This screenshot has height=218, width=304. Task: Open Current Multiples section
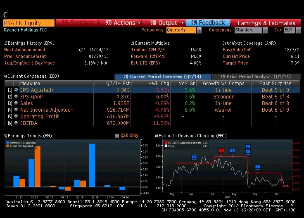(150, 43)
